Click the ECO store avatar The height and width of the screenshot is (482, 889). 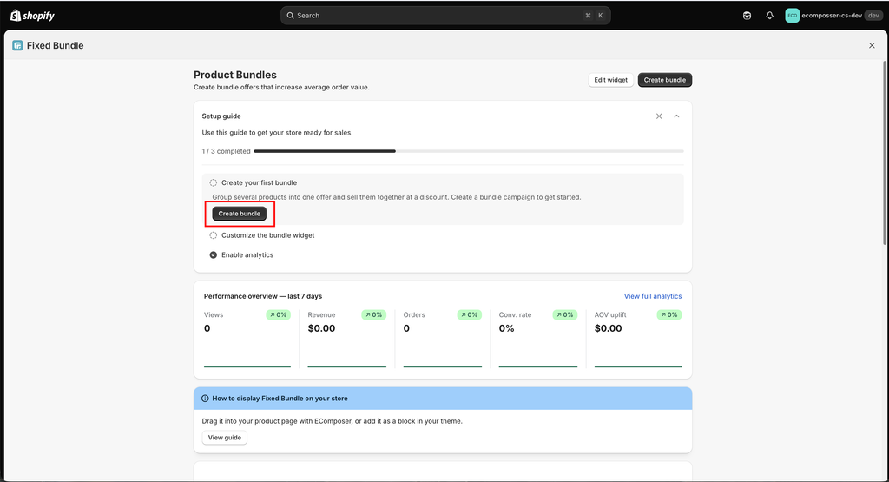(x=792, y=16)
